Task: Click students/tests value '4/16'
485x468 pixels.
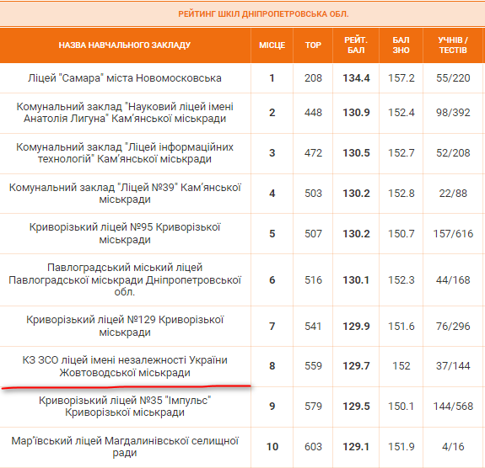Action: pos(453,447)
